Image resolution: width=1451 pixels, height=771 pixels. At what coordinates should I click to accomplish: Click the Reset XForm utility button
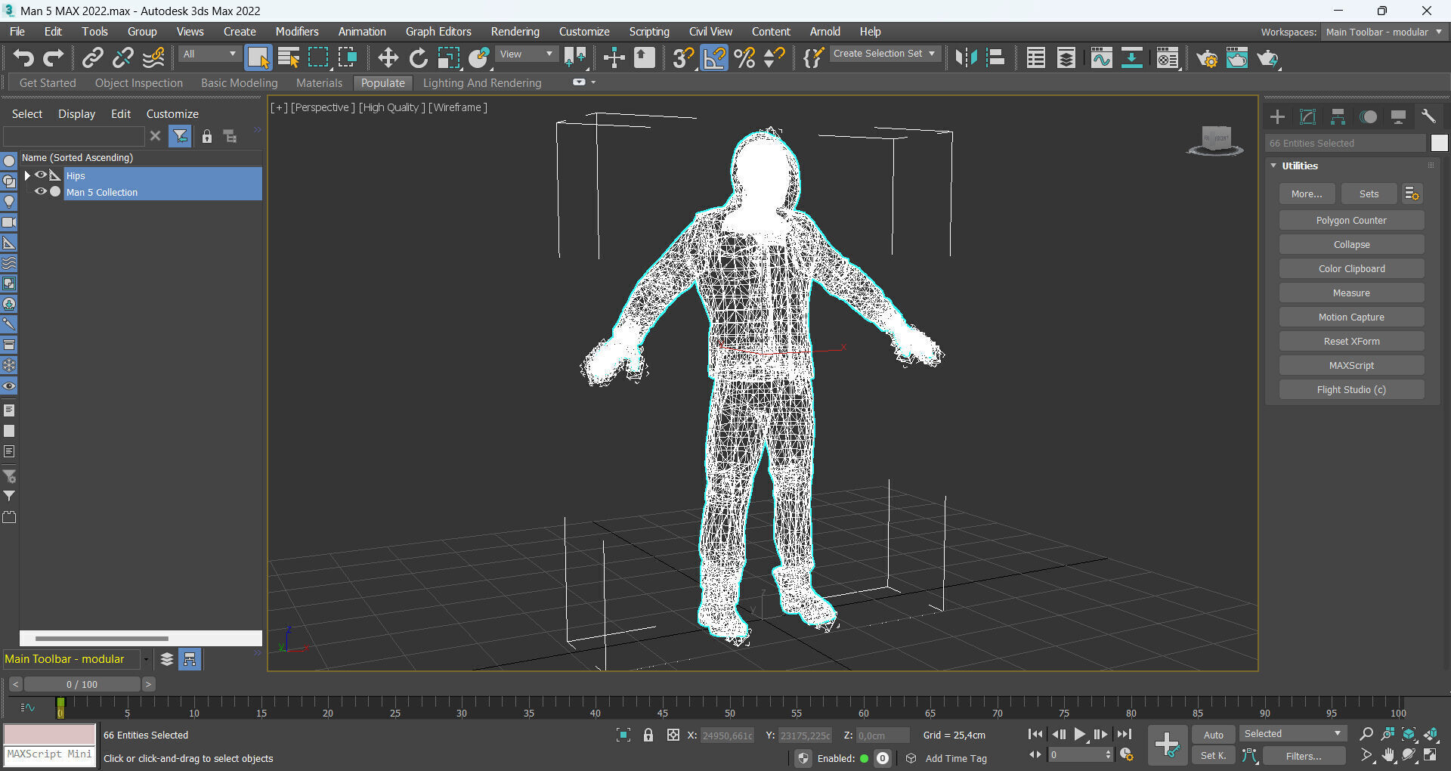[1351, 342]
